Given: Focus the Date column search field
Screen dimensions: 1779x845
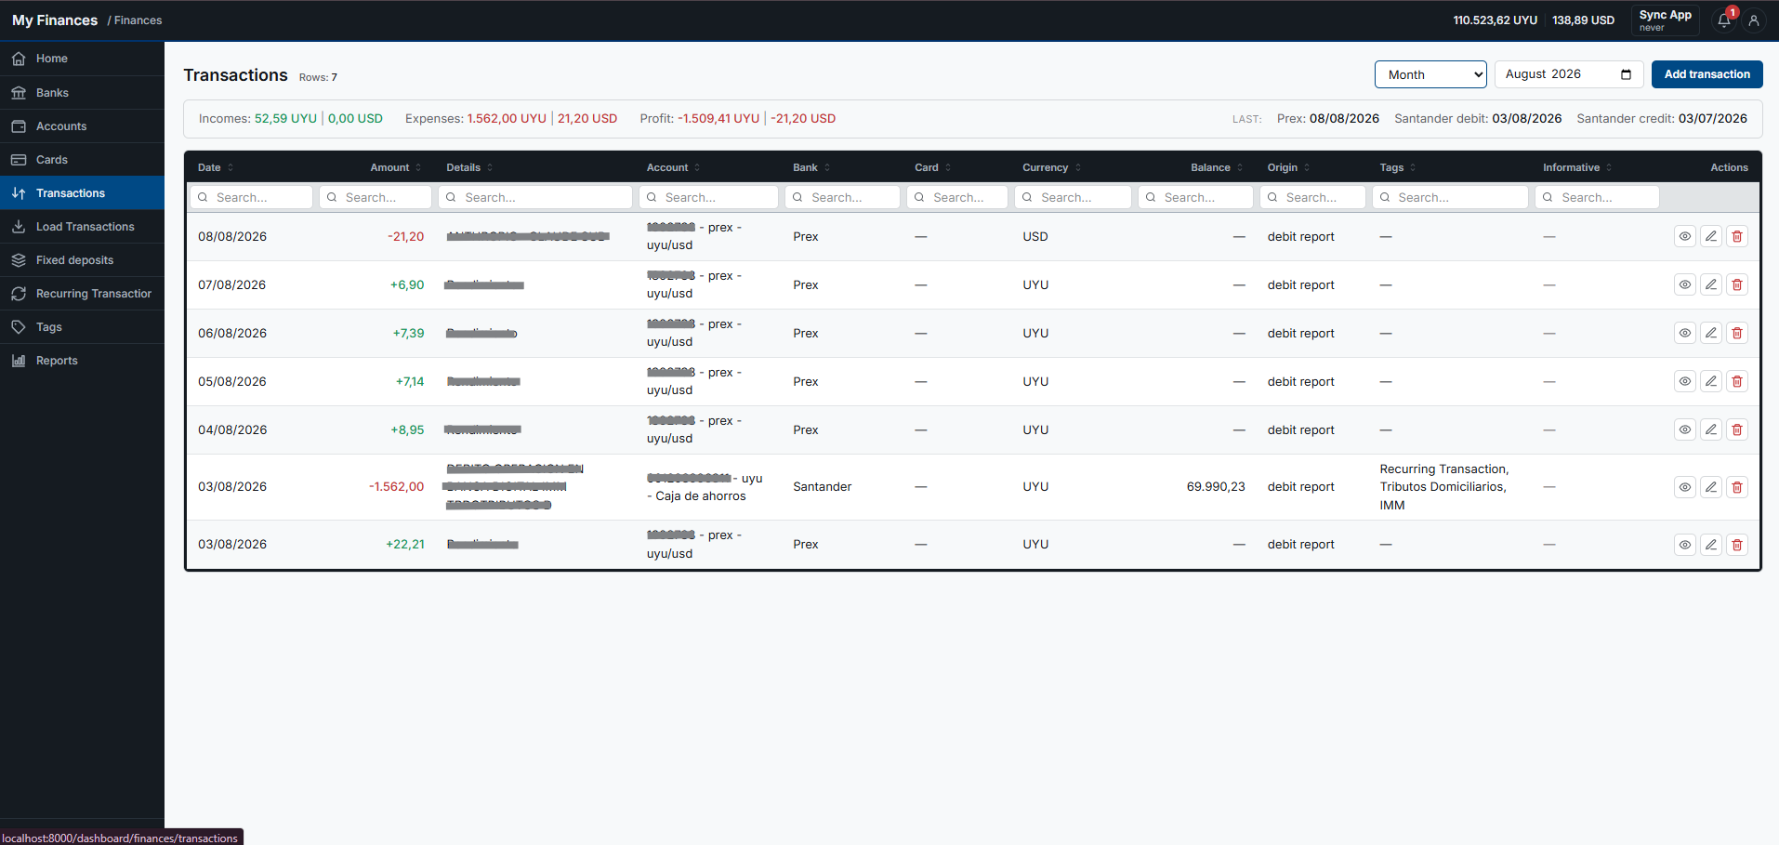Looking at the screenshot, I should coord(251,197).
